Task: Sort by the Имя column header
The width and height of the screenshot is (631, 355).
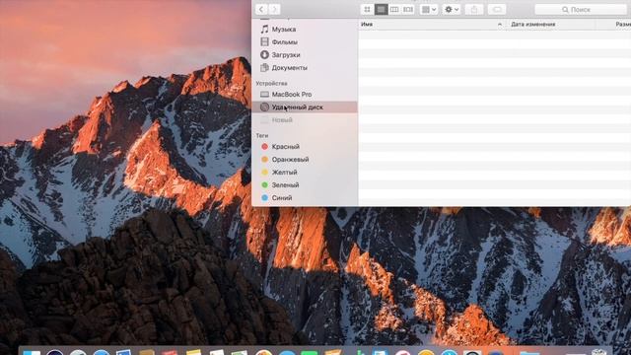Action: click(x=432, y=24)
